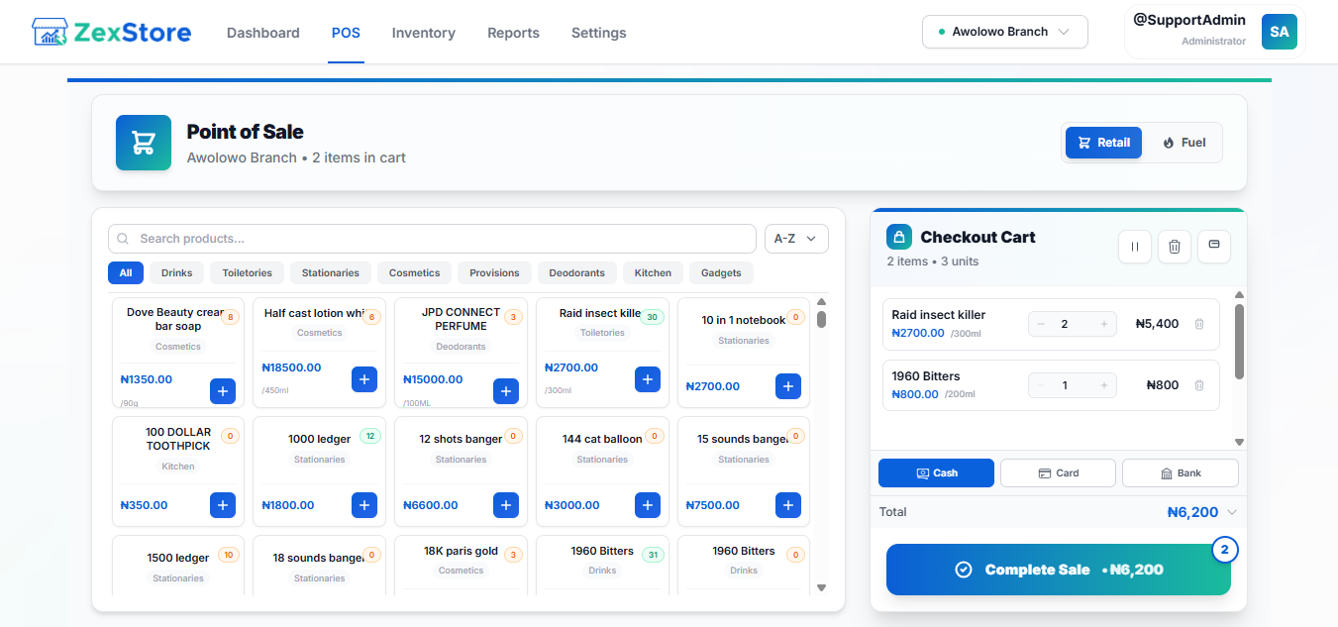1338x627 pixels.
Task: Filter products by Provisions chip
Action: pos(494,272)
